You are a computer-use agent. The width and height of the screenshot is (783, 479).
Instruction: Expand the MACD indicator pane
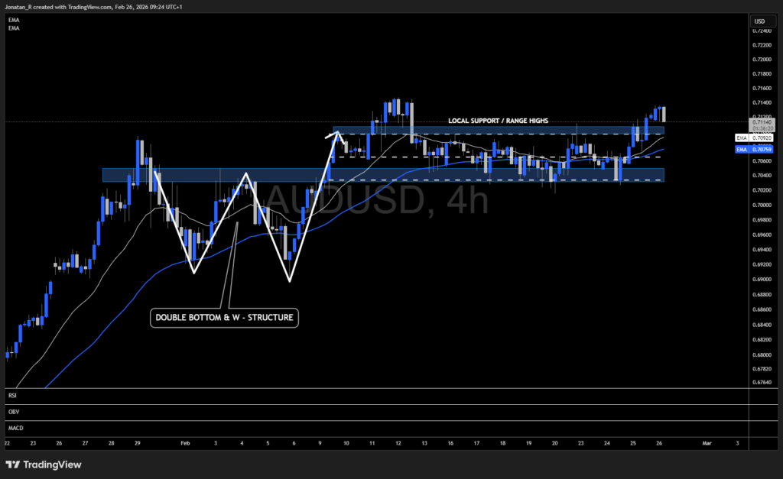point(15,429)
